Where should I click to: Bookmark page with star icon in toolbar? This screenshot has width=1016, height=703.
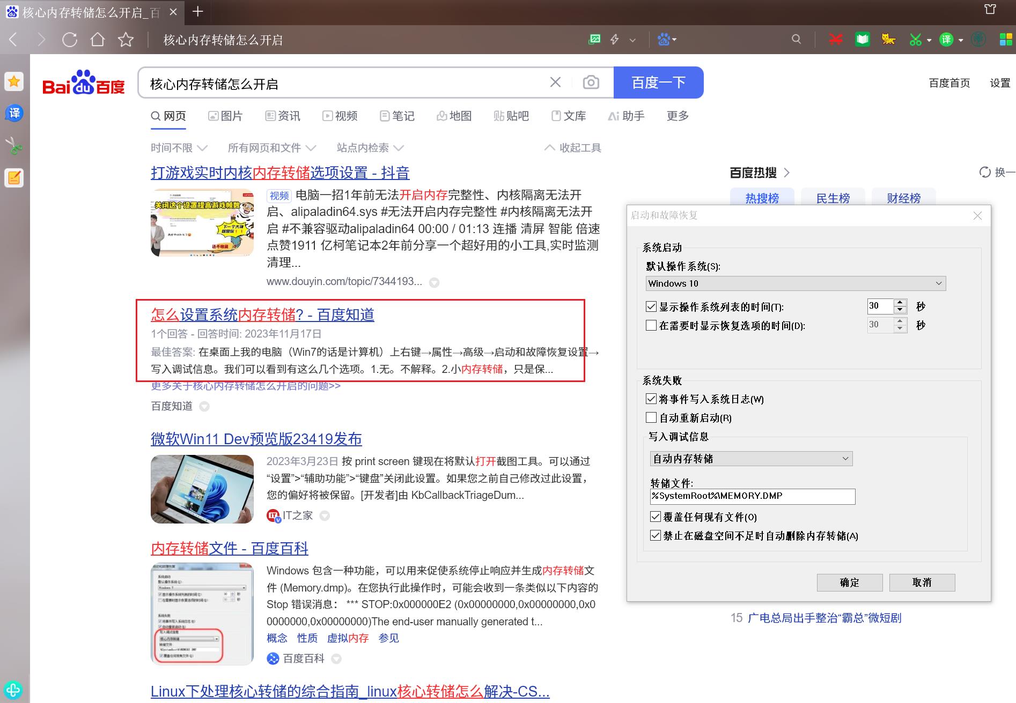pos(126,40)
